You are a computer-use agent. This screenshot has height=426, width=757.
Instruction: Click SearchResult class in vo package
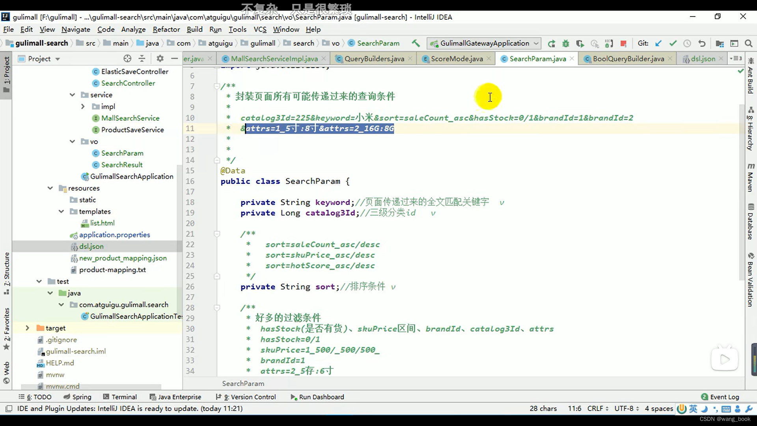(122, 164)
